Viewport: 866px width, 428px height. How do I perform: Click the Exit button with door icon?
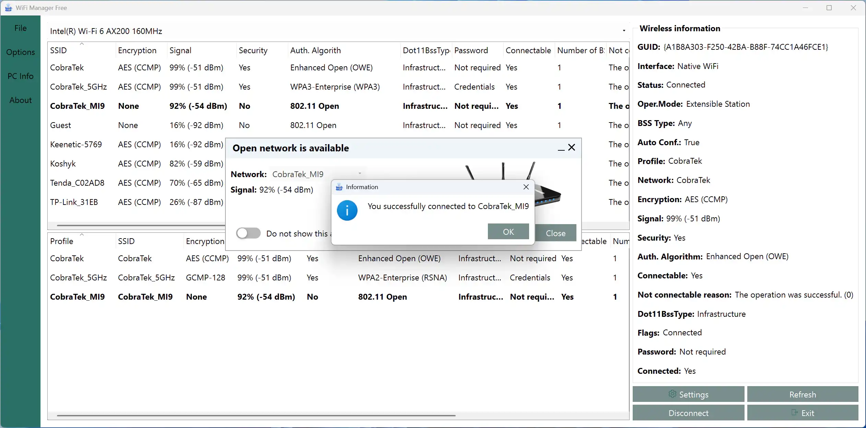point(803,413)
